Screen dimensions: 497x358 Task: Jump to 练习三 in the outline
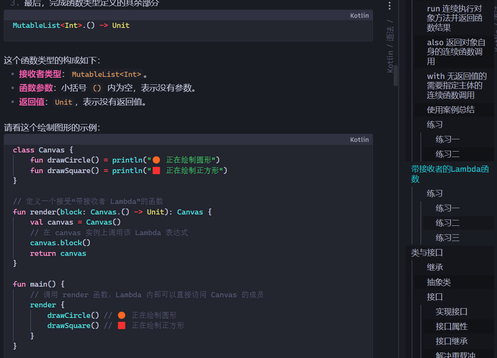[x=447, y=238]
